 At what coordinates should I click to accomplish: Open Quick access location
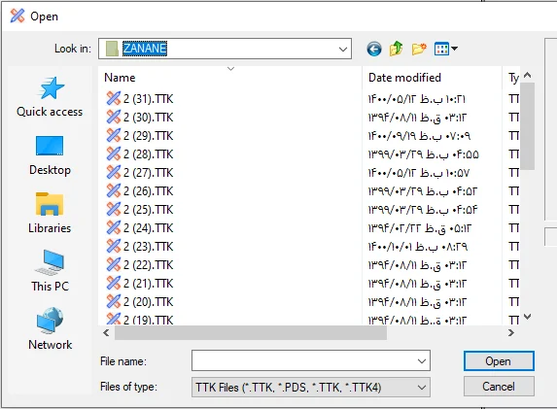[x=50, y=96]
